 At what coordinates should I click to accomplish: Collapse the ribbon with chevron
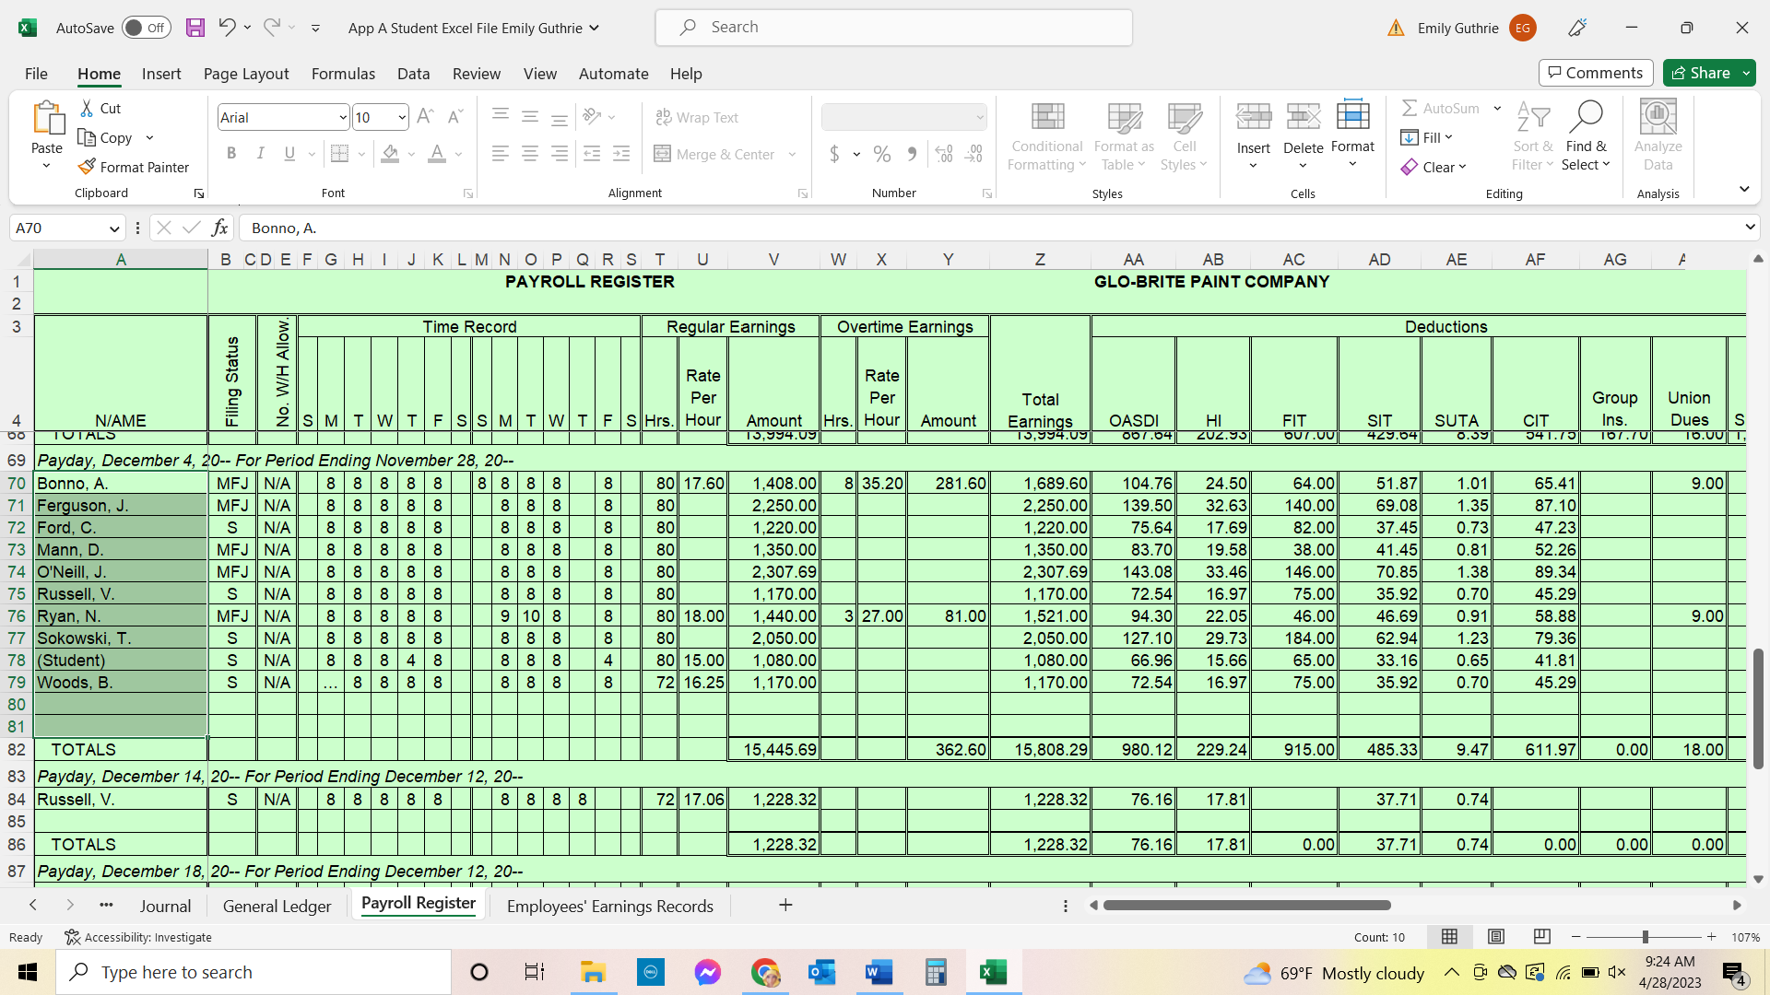point(1744,189)
